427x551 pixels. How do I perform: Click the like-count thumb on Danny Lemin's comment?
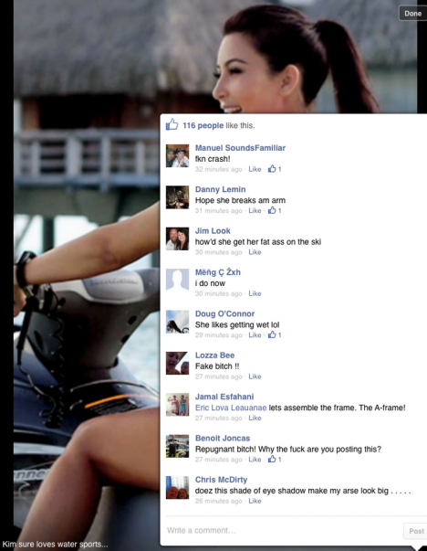[x=272, y=210]
